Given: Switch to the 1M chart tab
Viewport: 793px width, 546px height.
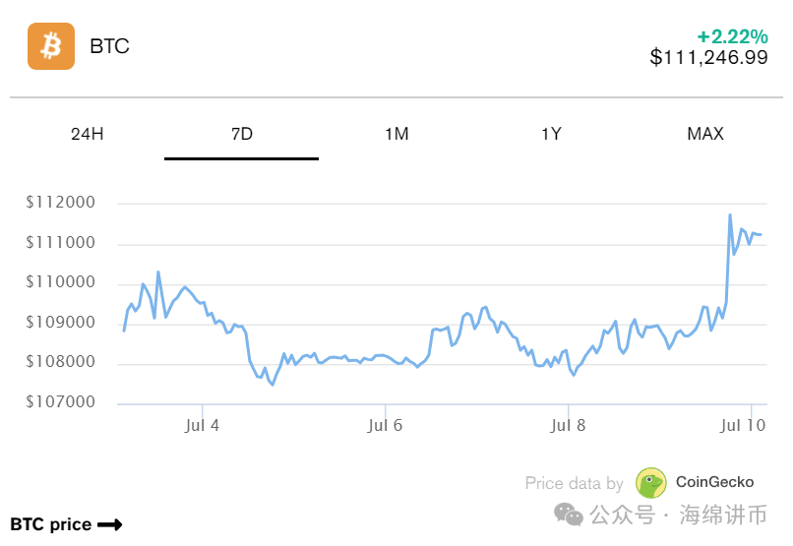Looking at the screenshot, I should point(396,134).
